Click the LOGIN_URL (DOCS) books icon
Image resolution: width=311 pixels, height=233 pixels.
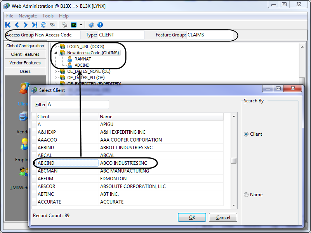pyautogui.click(x=63, y=47)
